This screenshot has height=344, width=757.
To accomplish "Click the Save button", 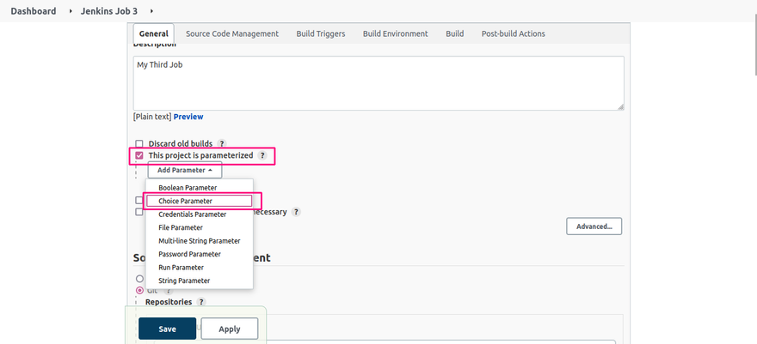I will click(x=167, y=329).
